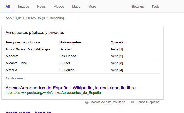
Task: Switch to the News tab
Action: 41,7
